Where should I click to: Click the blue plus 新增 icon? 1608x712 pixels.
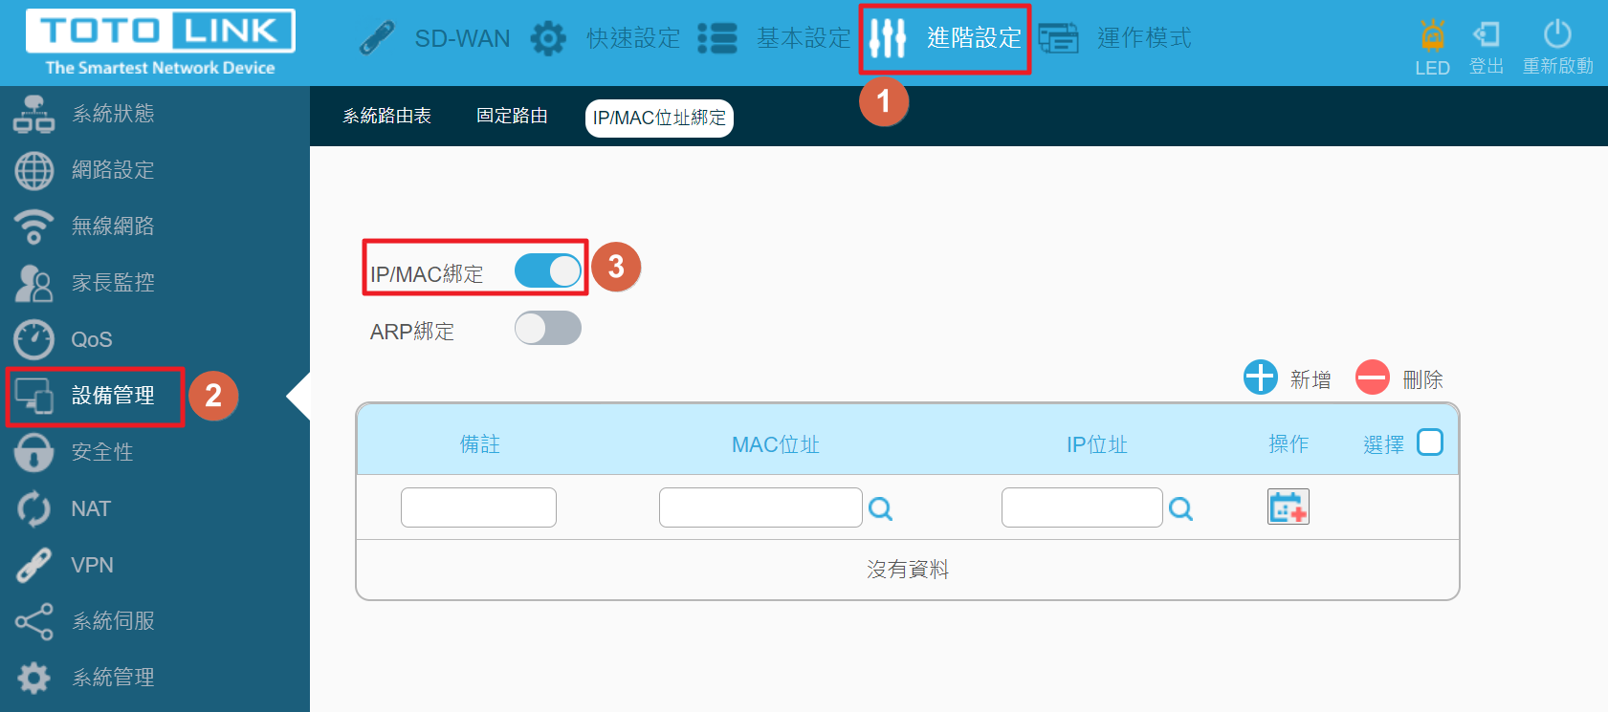point(1261,378)
